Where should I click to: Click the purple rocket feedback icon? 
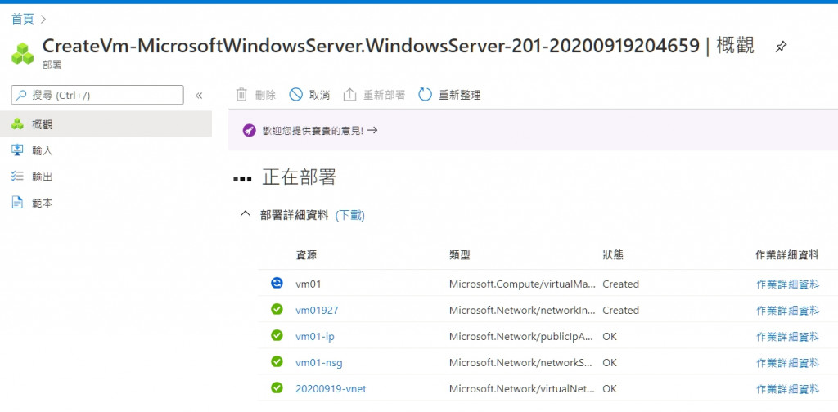tap(249, 130)
